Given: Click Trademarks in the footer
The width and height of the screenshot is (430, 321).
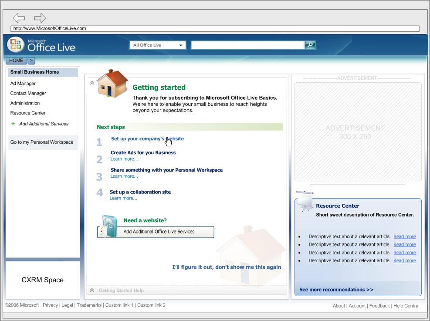Looking at the screenshot, I should (89, 305).
